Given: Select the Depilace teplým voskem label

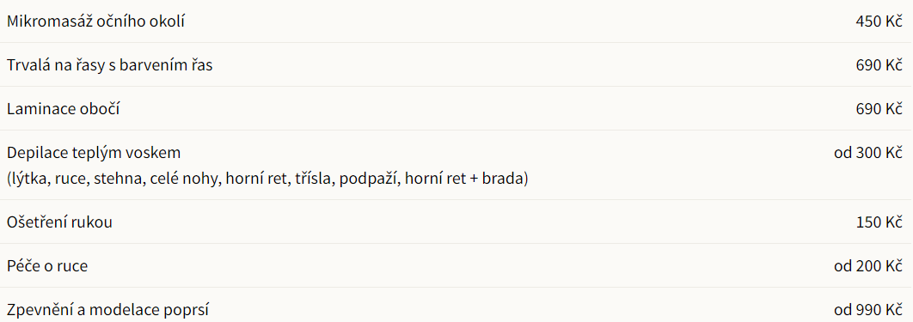Looking at the screenshot, I should [x=94, y=153].
